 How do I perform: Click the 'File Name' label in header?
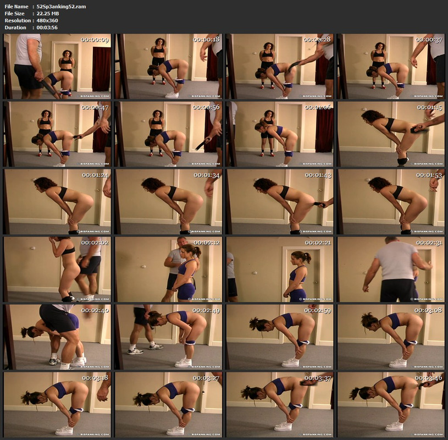(x=16, y=7)
